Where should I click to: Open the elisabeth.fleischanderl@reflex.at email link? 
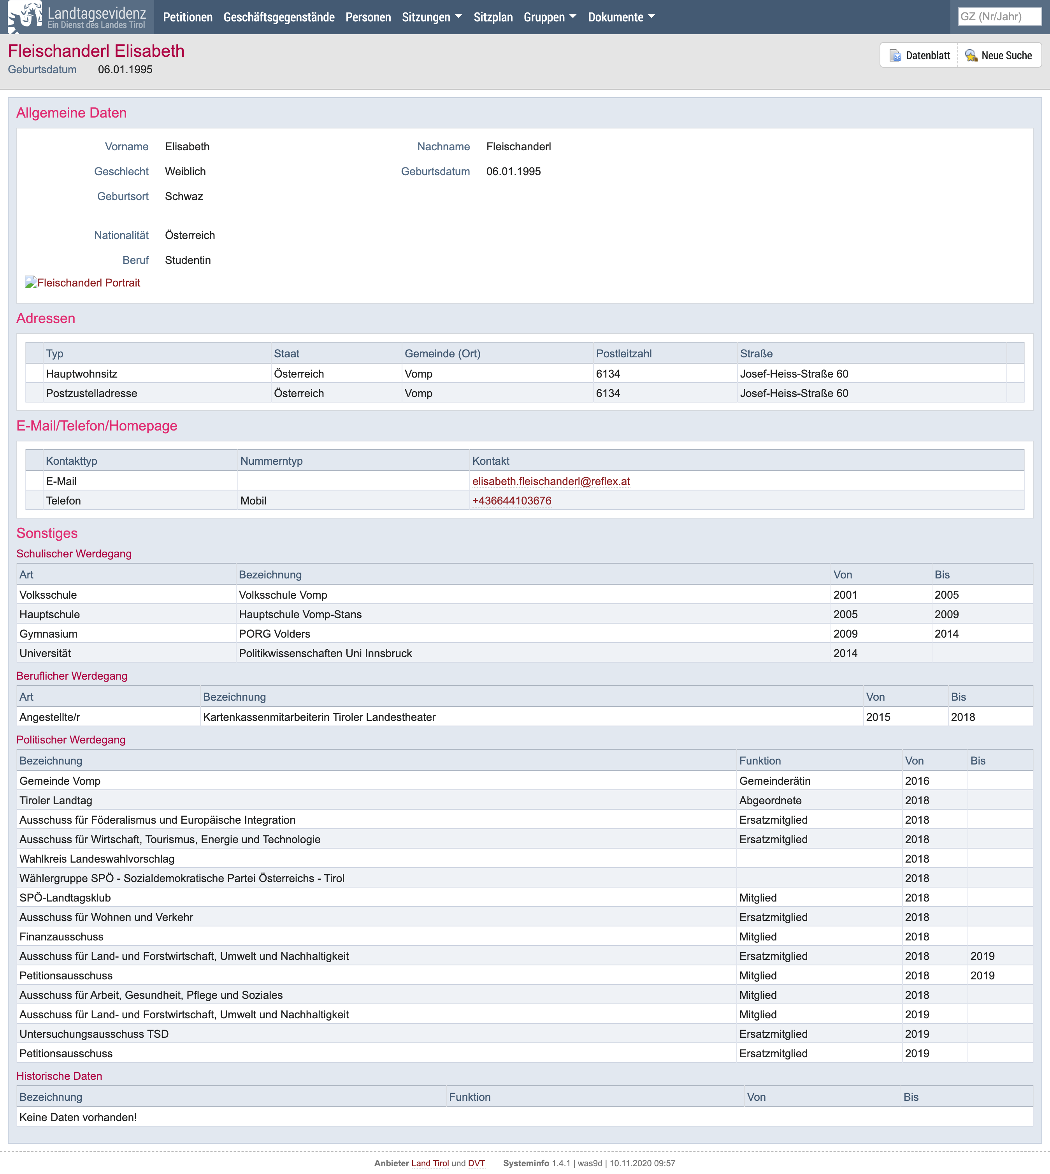(x=551, y=481)
